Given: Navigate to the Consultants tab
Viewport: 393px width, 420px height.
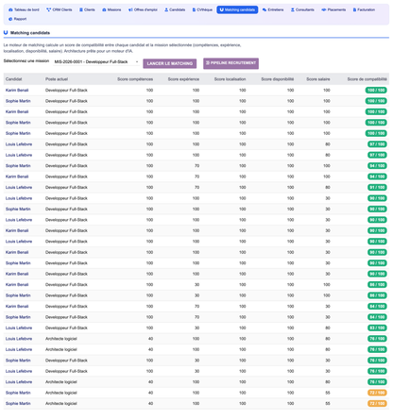Looking at the screenshot, I should pos(302,9).
